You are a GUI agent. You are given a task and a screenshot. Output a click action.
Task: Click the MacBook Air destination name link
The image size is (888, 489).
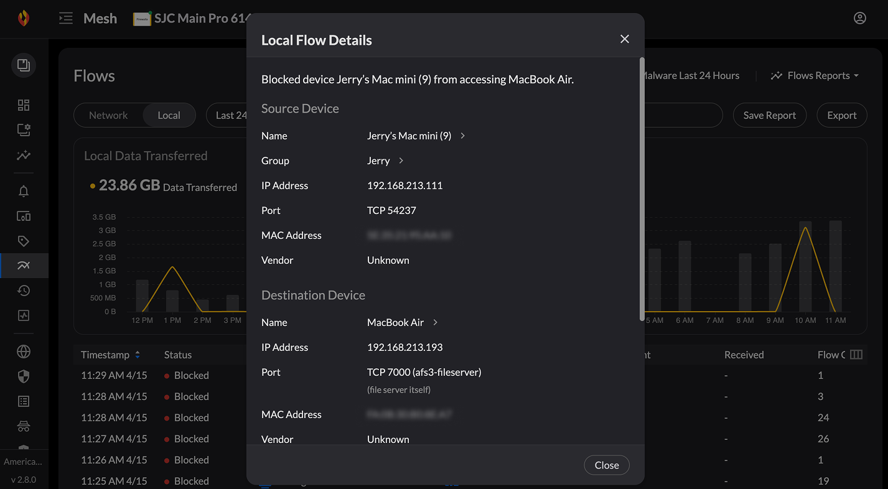396,322
